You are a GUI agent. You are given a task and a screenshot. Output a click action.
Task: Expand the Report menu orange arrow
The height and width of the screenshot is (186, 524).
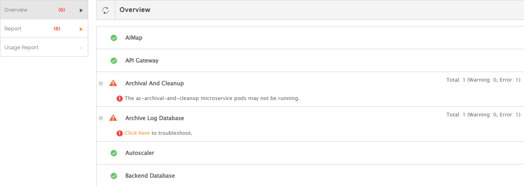coord(81,29)
